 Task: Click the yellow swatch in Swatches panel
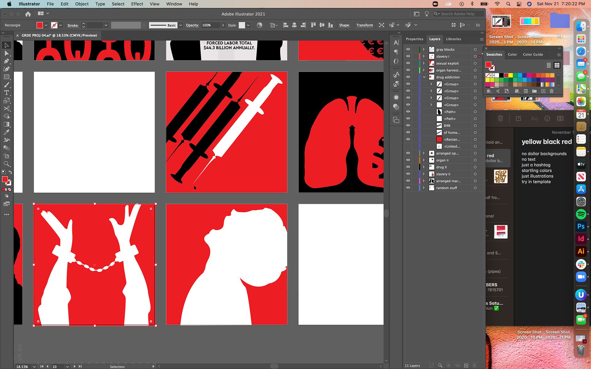coord(511,75)
